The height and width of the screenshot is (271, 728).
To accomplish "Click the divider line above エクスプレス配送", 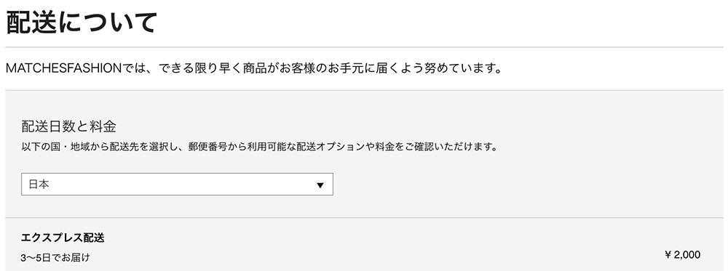I will (365, 218).
